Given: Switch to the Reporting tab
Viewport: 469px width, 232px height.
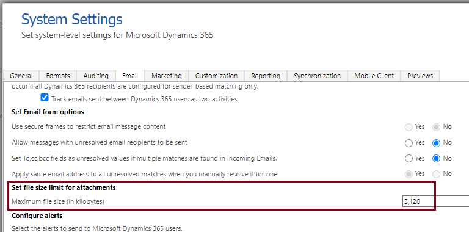Looking at the screenshot, I should click(x=266, y=76).
